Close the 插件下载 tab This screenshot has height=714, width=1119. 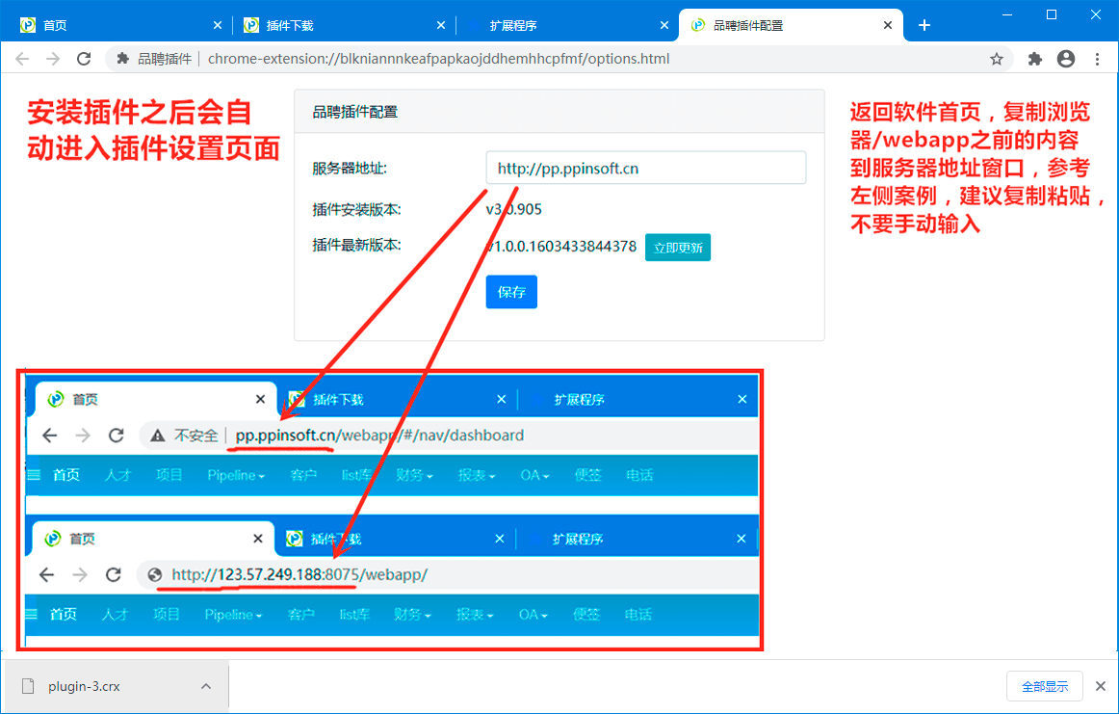point(441,25)
